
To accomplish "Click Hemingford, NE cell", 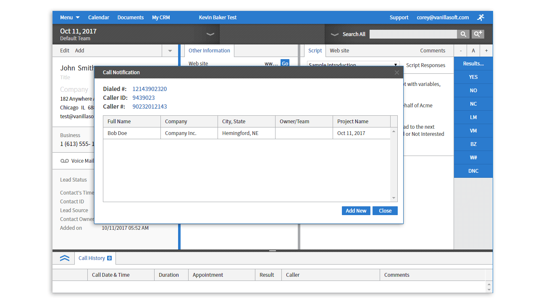I will (247, 133).
